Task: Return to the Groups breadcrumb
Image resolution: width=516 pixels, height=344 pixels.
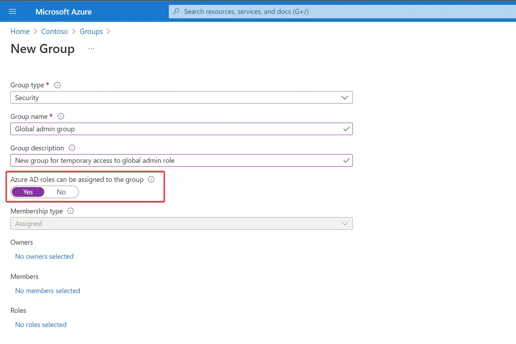Action: (x=91, y=31)
